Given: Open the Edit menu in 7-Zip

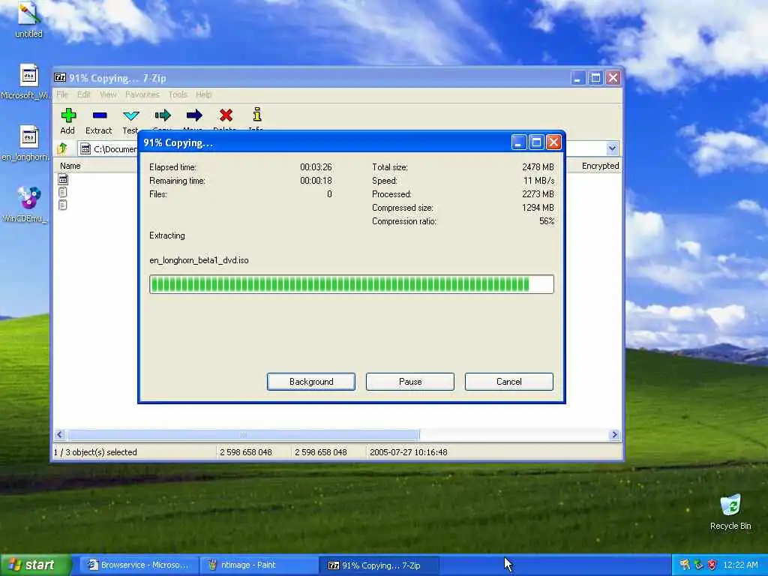Looking at the screenshot, I should pyautogui.click(x=84, y=94).
